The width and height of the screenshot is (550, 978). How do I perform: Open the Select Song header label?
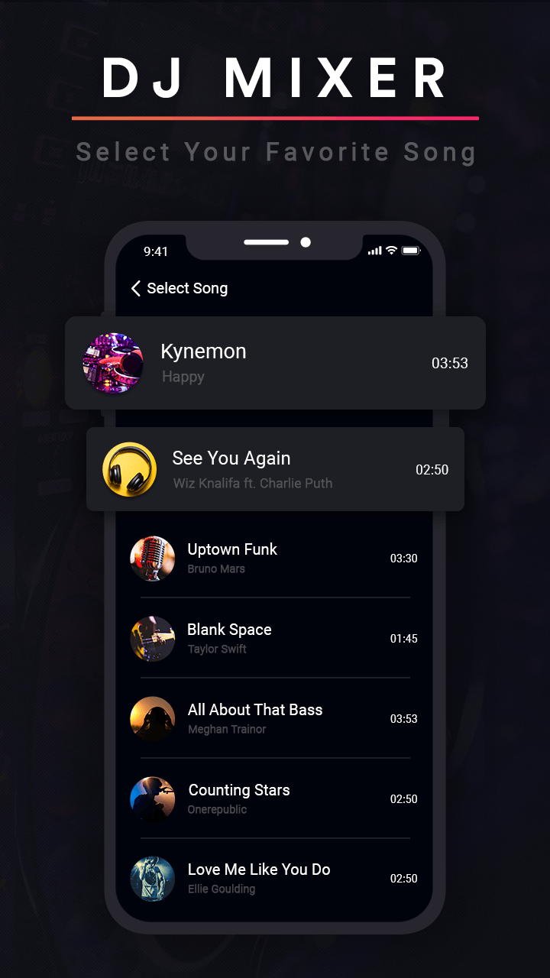pyautogui.click(x=187, y=288)
